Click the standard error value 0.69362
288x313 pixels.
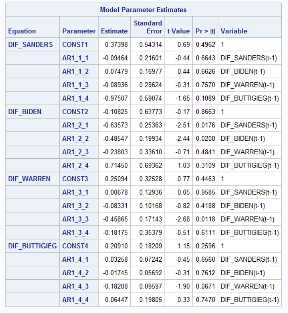pyautogui.click(x=151, y=165)
